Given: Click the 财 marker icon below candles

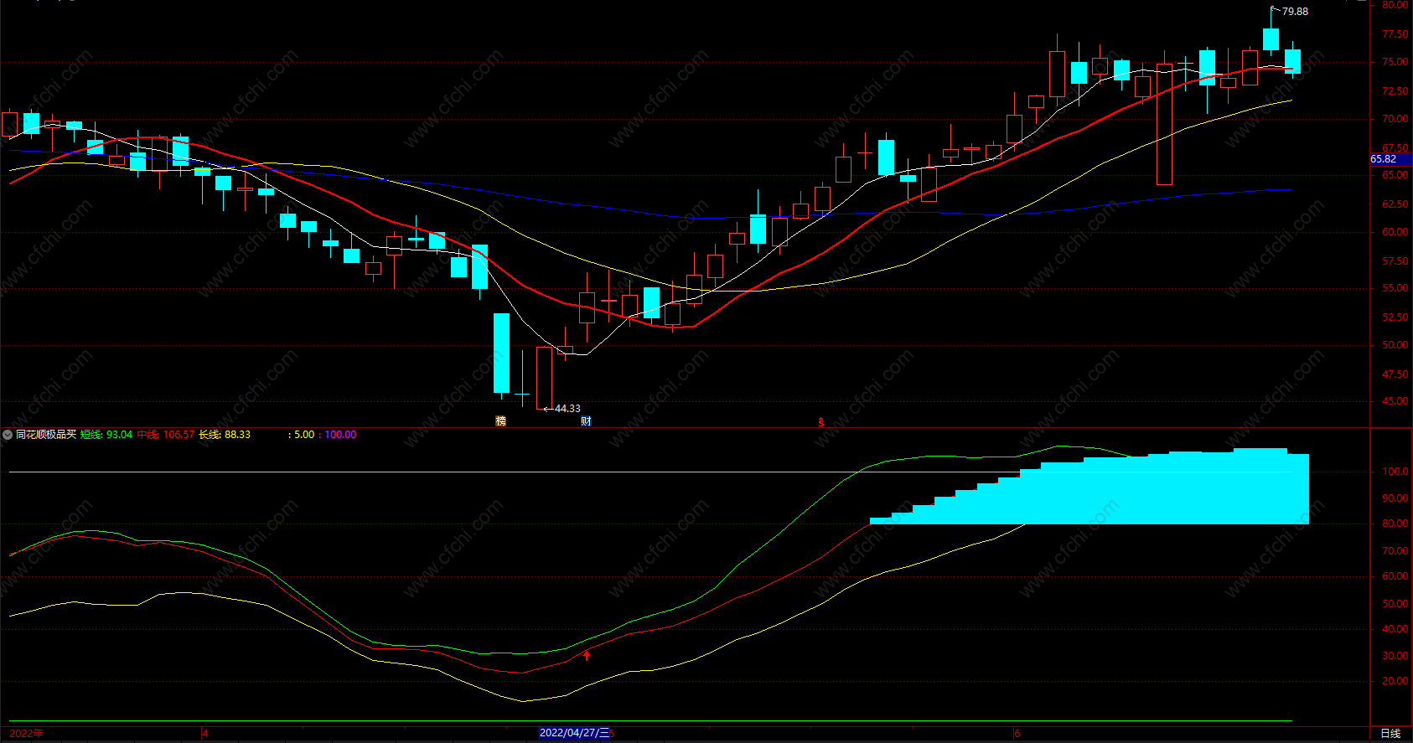Looking at the screenshot, I should coord(586,421).
